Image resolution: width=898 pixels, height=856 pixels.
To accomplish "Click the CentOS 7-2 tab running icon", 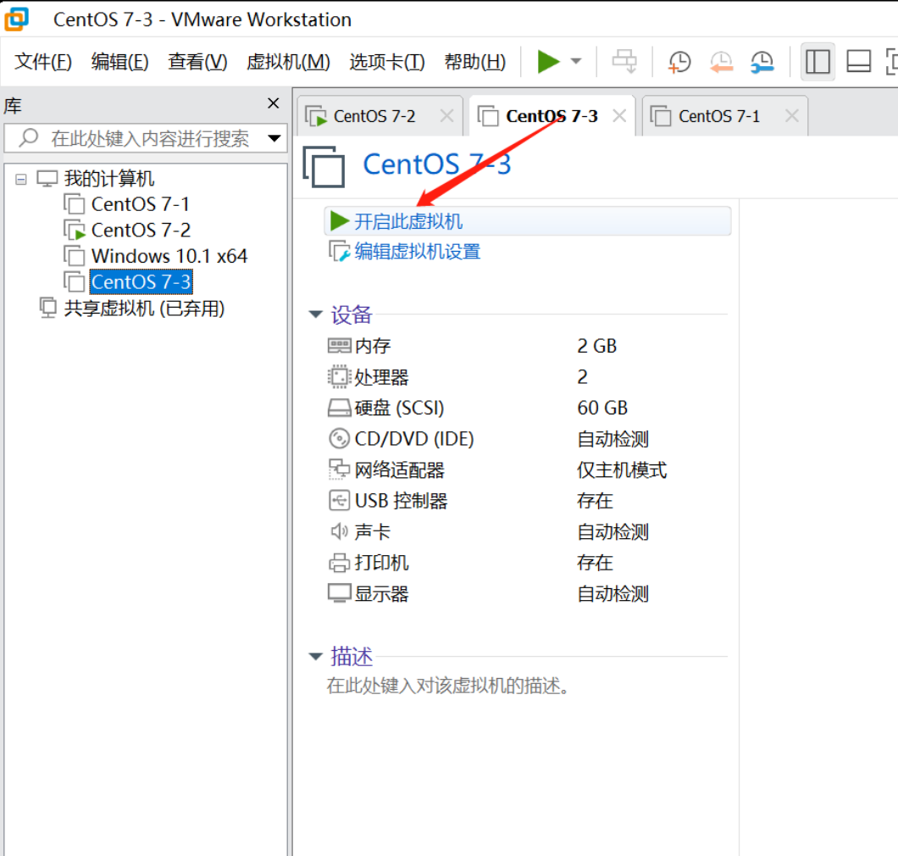I will click(315, 116).
